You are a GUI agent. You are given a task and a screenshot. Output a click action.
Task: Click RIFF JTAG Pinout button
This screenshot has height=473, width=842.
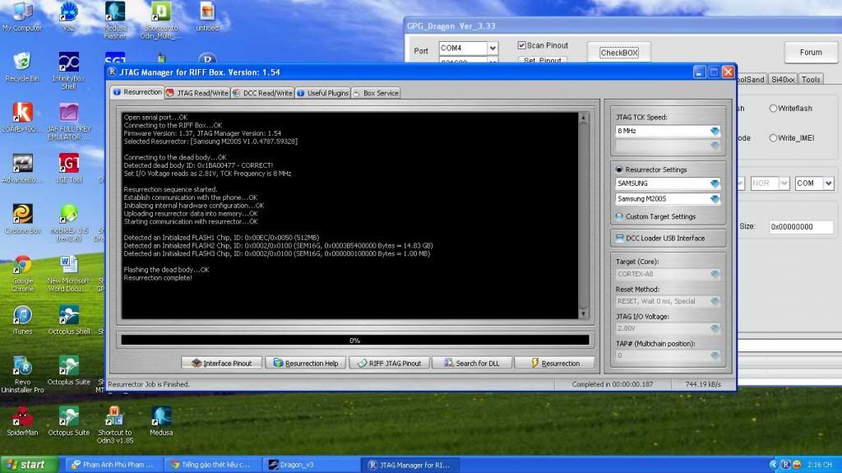coord(389,364)
